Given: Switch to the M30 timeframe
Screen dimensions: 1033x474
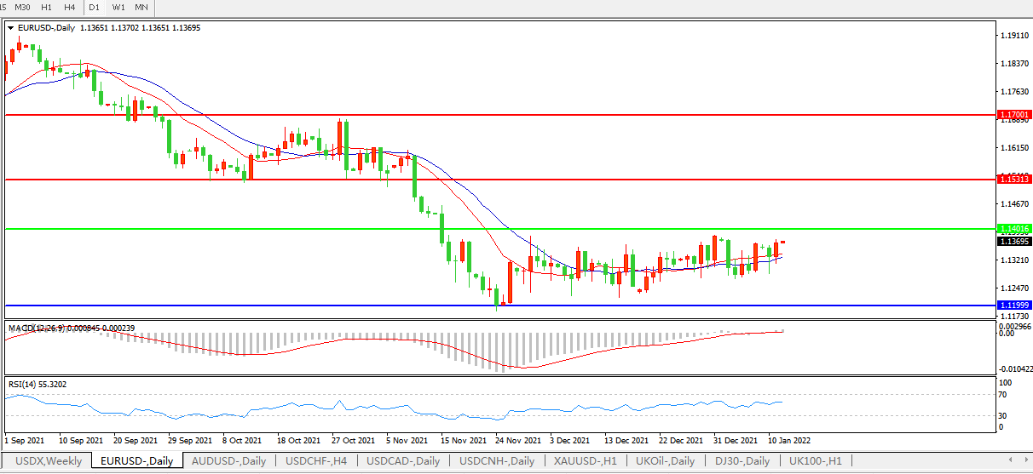Looking at the screenshot, I should [23, 7].
